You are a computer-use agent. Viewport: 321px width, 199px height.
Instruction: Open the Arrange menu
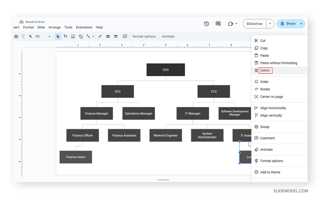tap(55, 27)
